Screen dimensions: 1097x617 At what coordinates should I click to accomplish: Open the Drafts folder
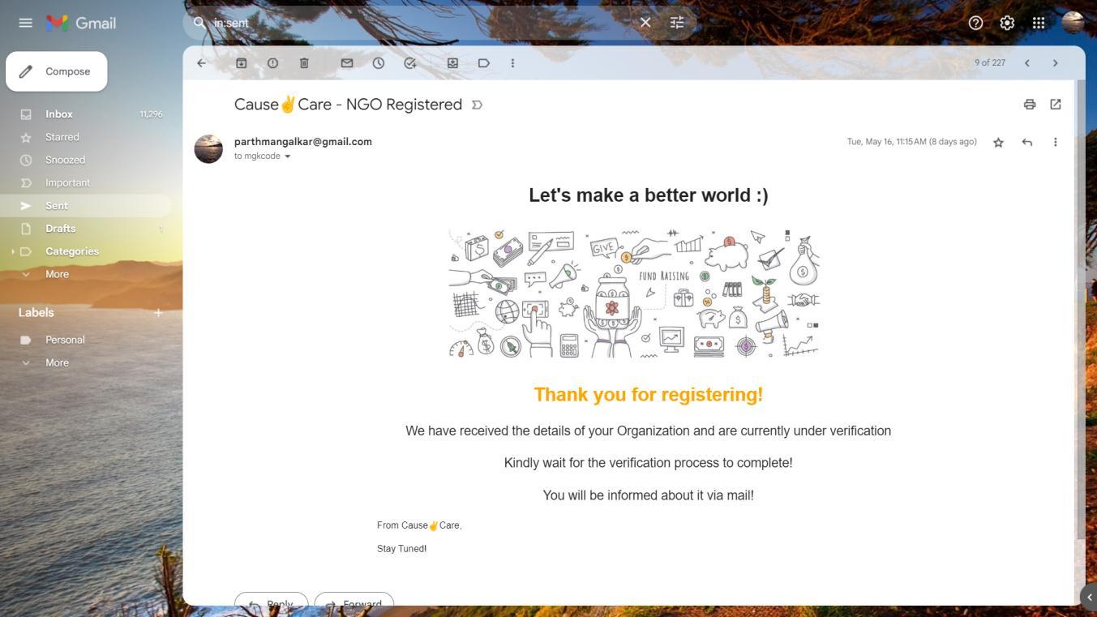coord(86,229)
